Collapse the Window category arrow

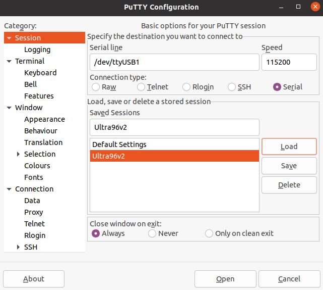9,108
